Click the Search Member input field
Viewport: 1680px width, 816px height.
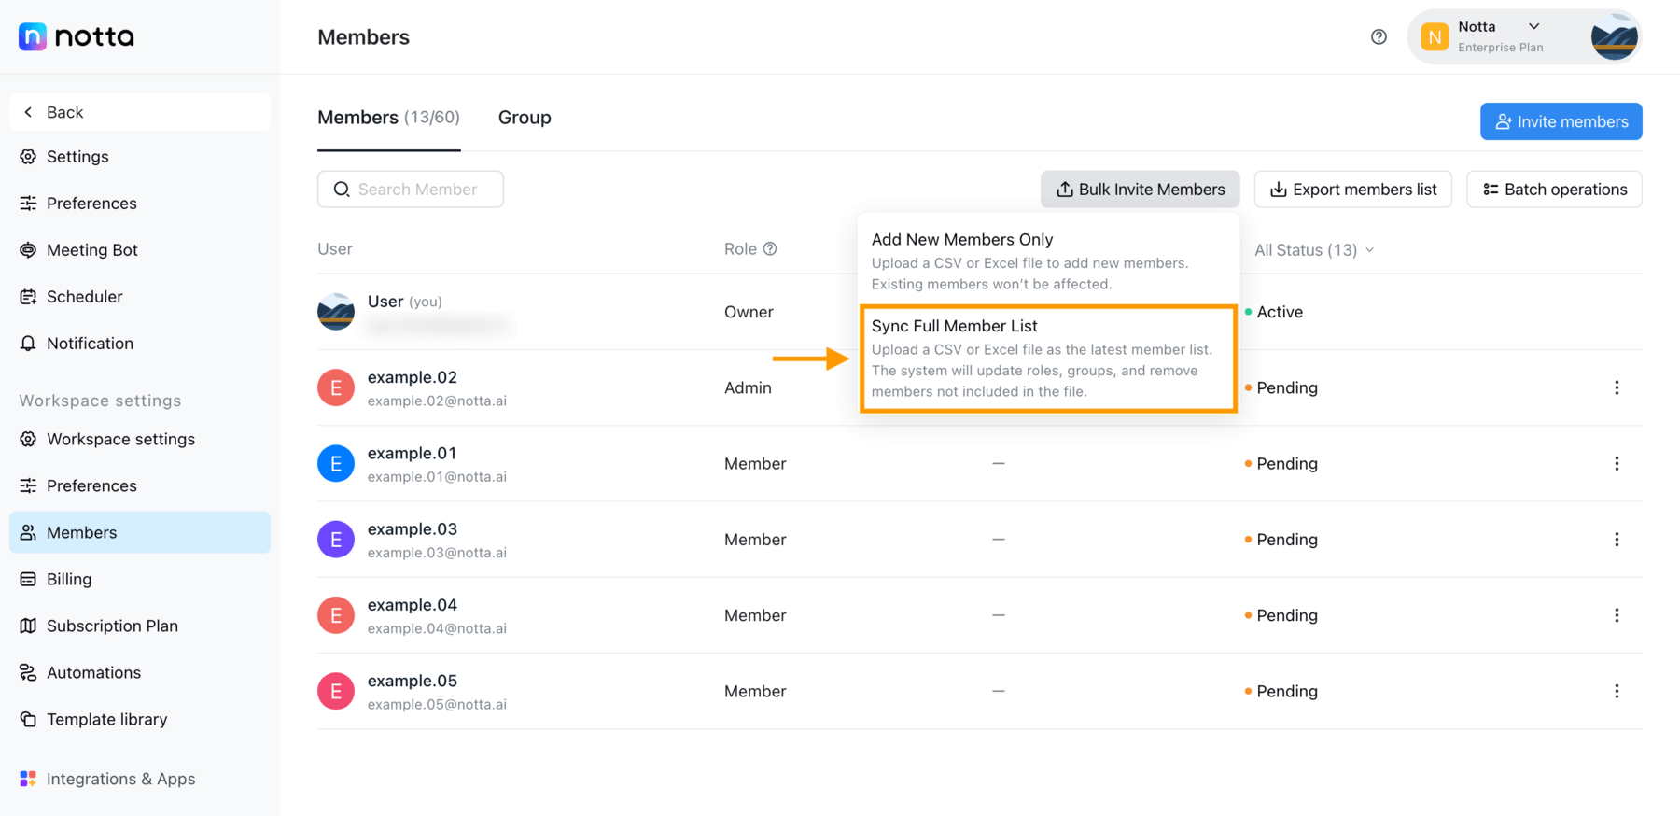[417, 190]
